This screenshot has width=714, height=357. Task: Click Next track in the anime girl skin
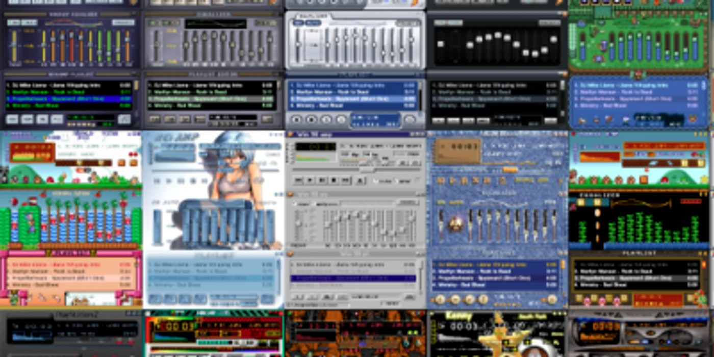point(205,181)
